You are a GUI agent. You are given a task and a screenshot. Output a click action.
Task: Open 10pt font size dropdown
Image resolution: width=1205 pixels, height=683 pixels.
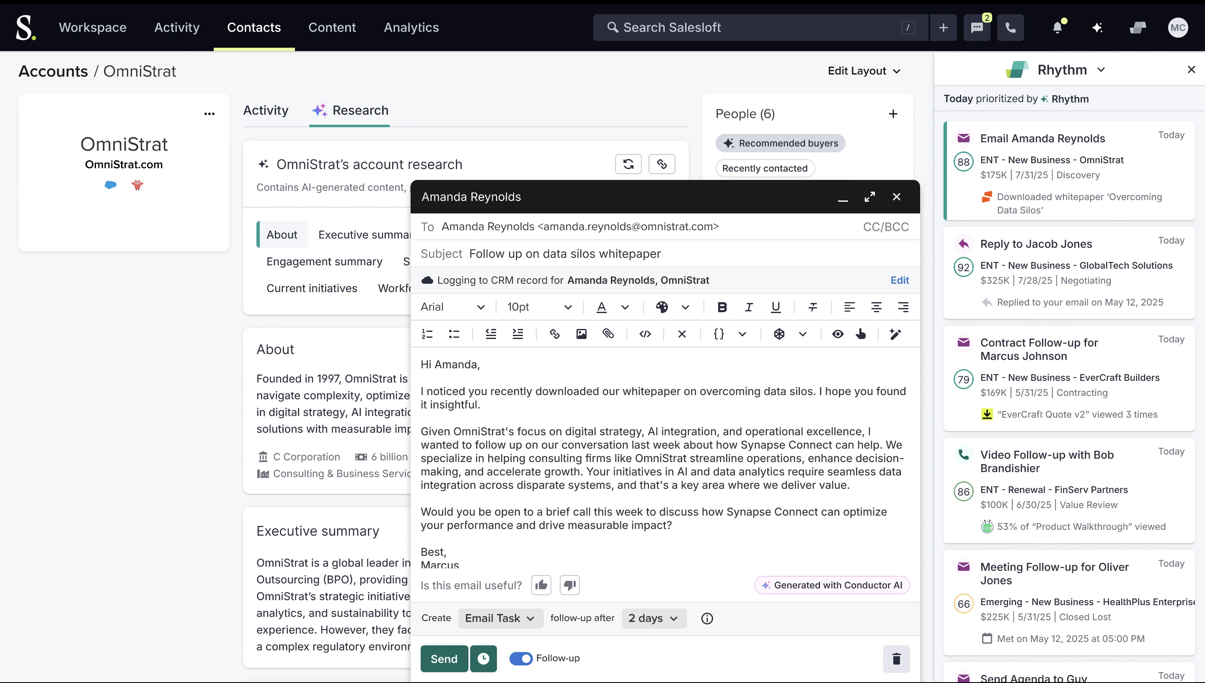540,307
